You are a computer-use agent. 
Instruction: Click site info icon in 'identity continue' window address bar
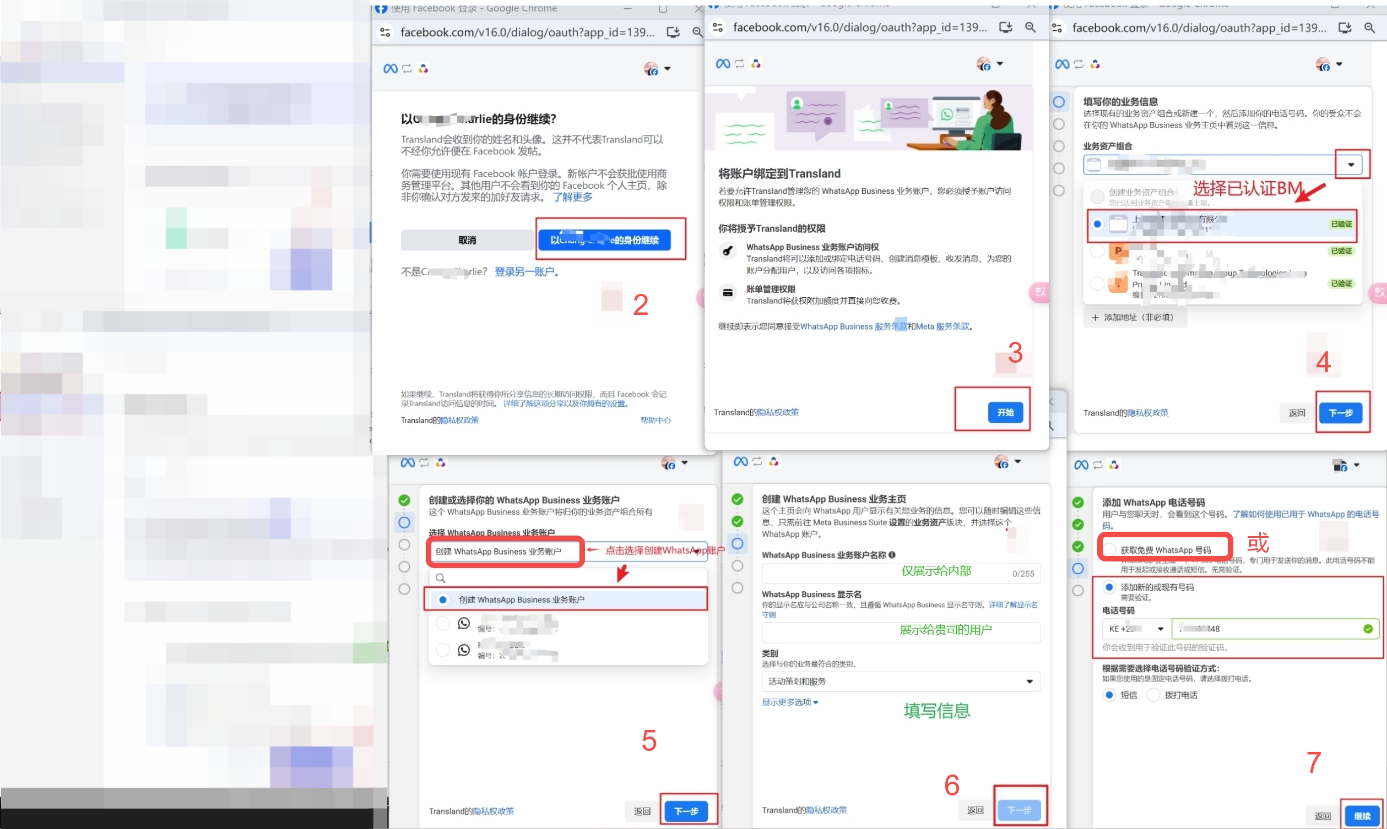coord(385,32)
